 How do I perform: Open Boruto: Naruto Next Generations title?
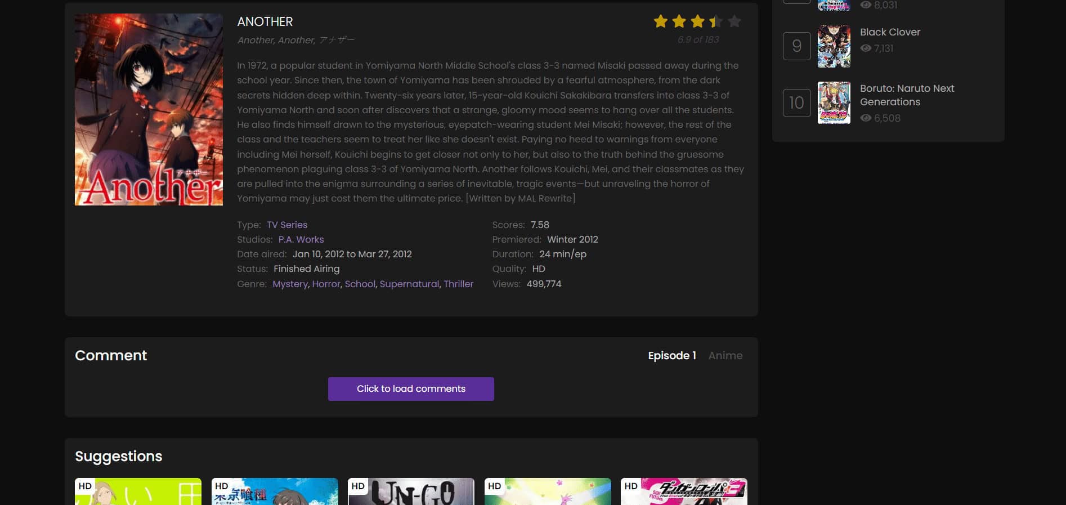(x=907, y=95)
